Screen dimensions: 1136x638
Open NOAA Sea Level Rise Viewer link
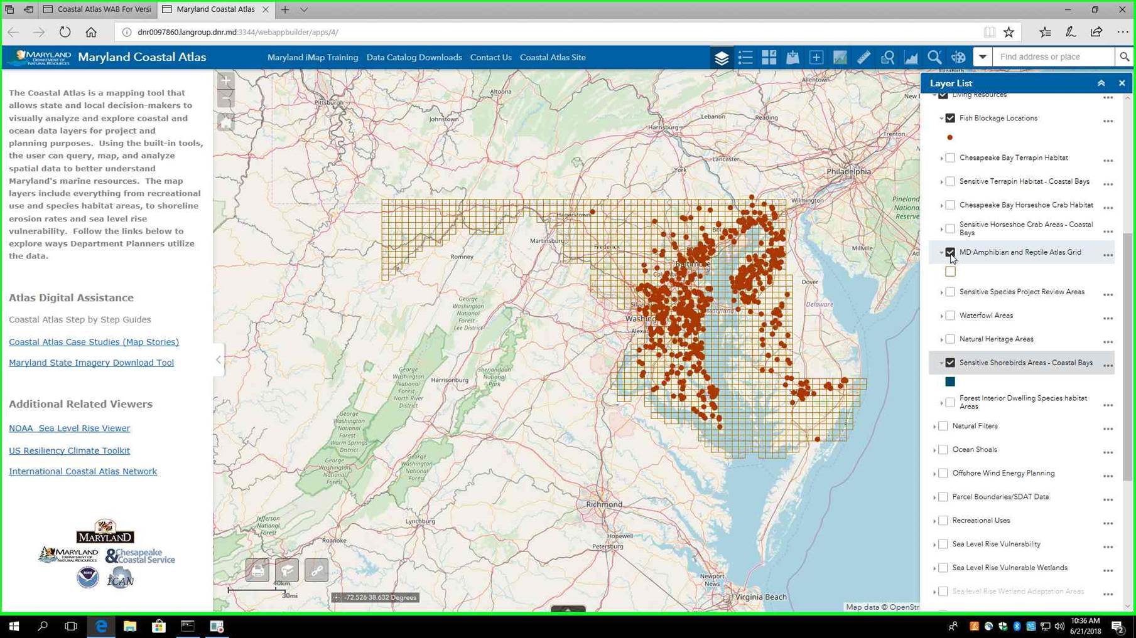pos(69,428)
